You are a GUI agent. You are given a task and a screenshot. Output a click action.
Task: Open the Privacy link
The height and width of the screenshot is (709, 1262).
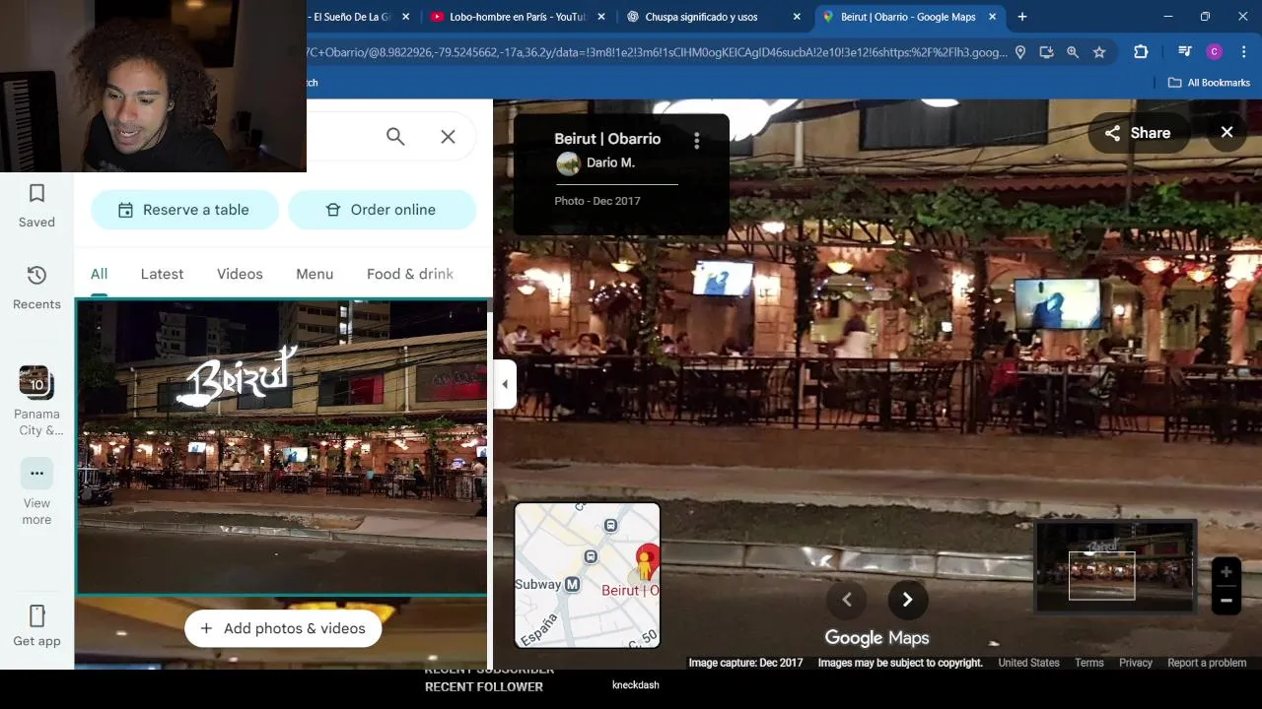coord(1135,663)
